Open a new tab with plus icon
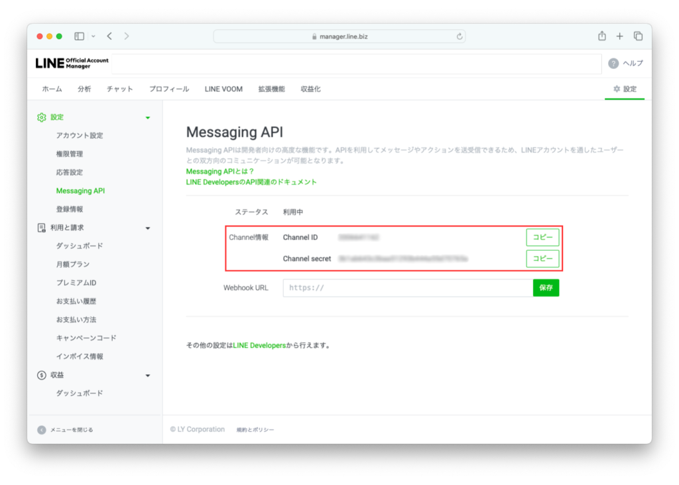679x485 pixels. click(619, 36)
